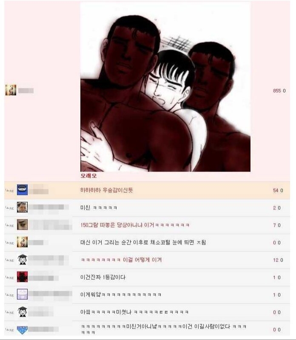Open the blue avatar on the highlighted reply

point(23,190)
